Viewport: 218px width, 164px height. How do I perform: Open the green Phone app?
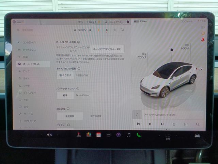[x=139, y=135]
